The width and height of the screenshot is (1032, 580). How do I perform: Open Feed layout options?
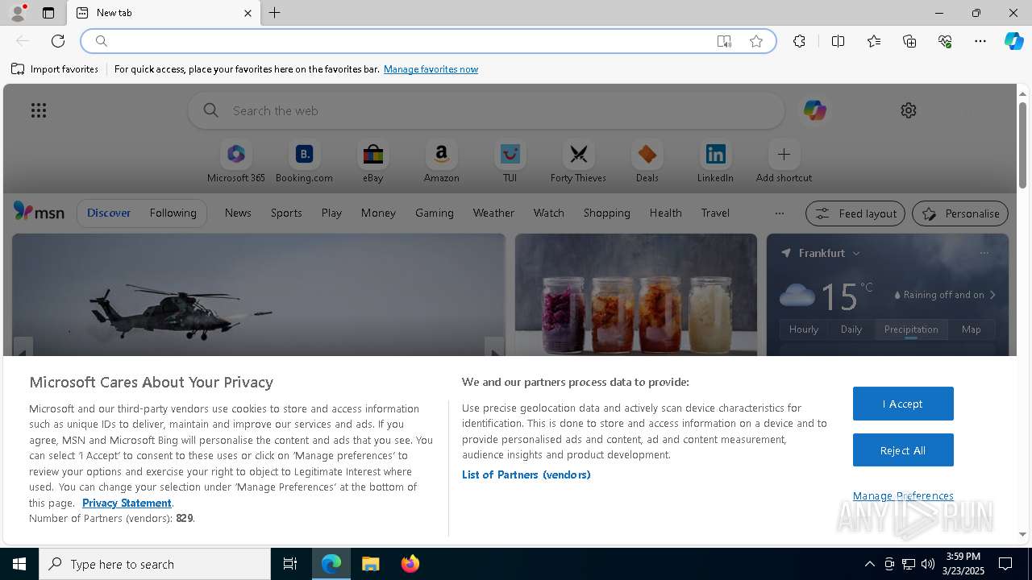(x=856, y=213)
